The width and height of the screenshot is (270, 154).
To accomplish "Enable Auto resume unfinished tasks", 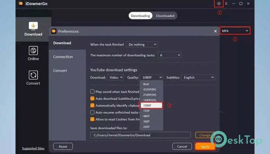I will pos(92,112).
